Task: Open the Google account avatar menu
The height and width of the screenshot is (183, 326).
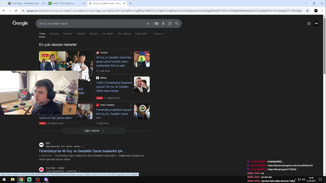Action: 316,24
